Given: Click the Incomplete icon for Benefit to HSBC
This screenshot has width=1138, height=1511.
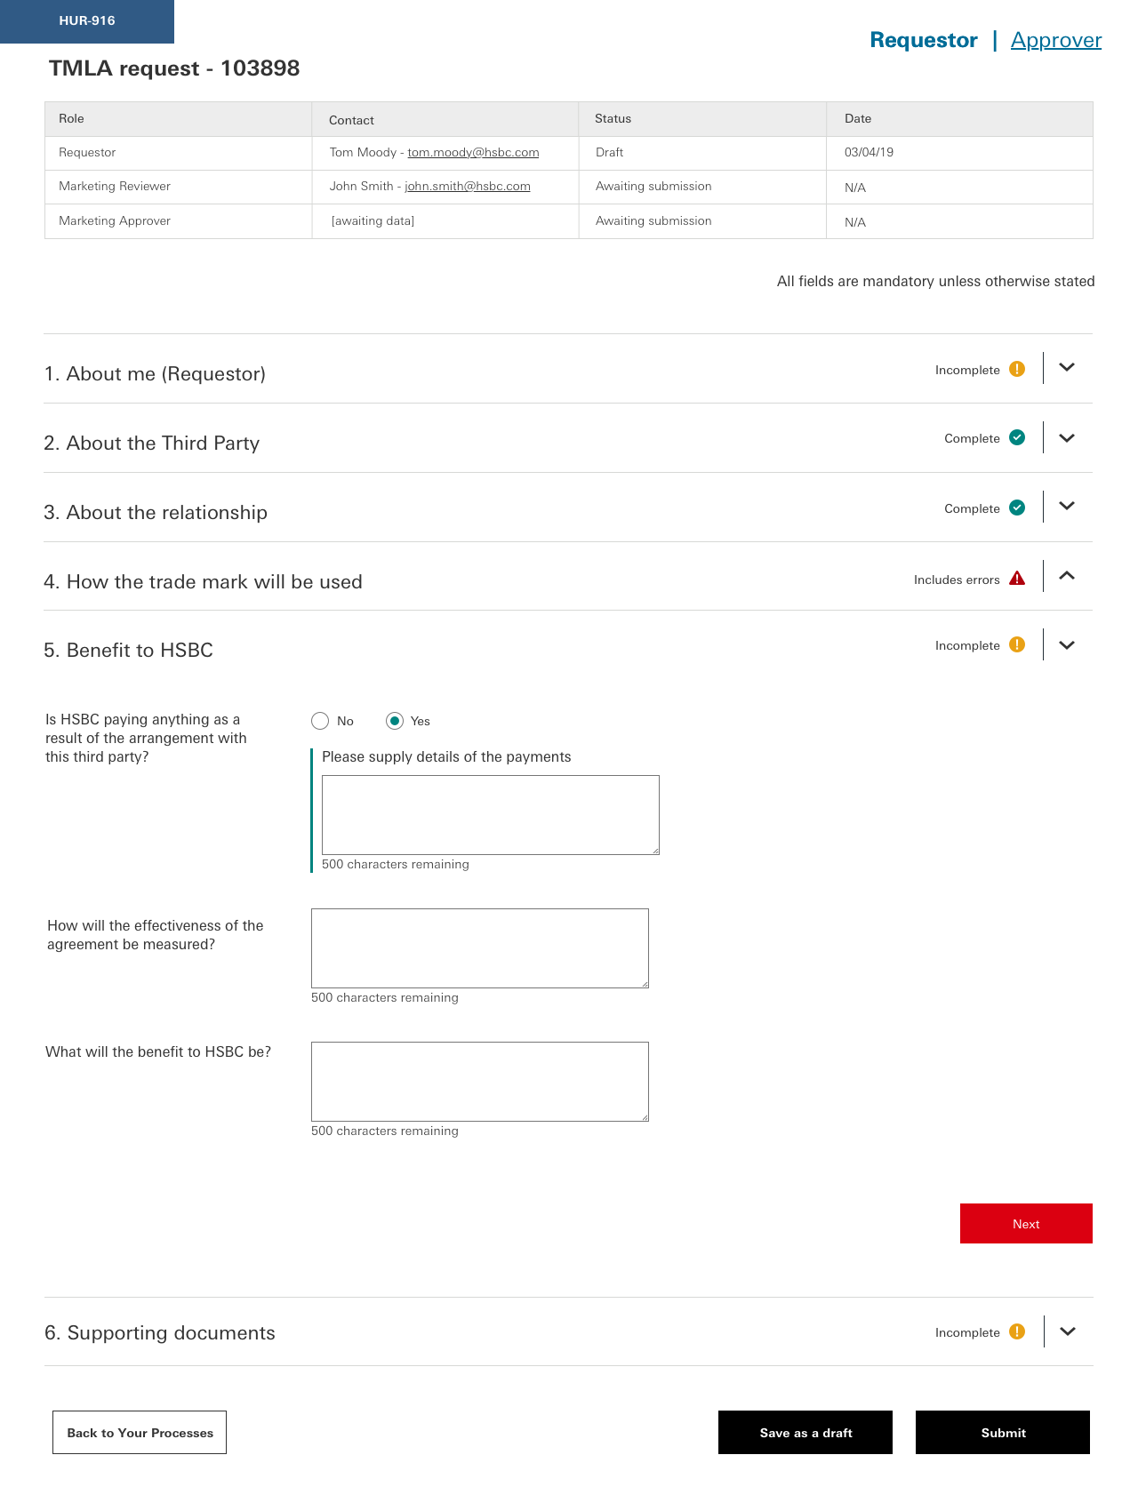Looking at the screenshot, I should click(x=1017, y=644).
